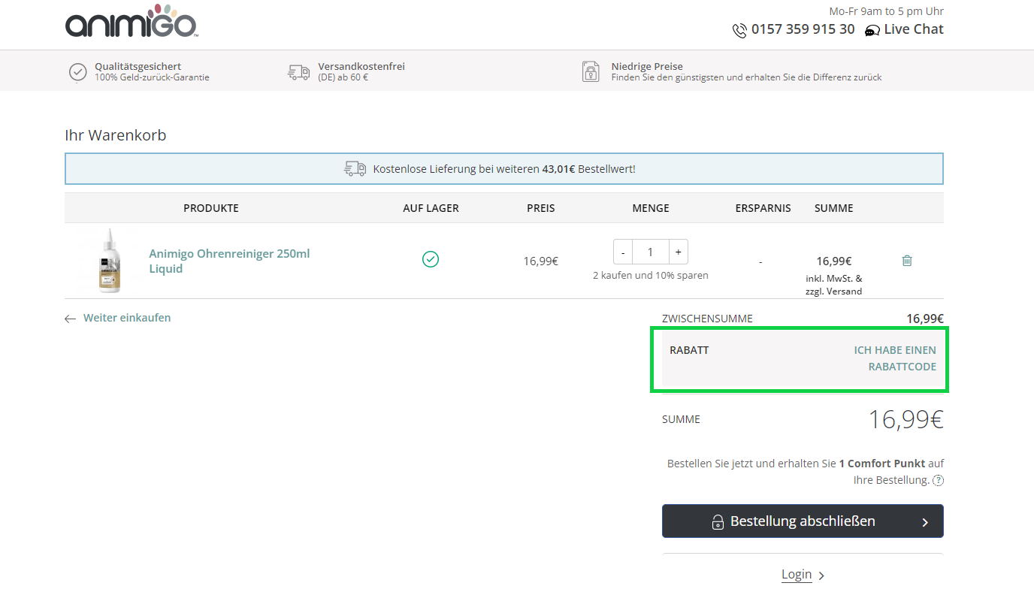Click the PRODUKTE column header
Screen dimensions: 1034x592
[x=211, y=208]
